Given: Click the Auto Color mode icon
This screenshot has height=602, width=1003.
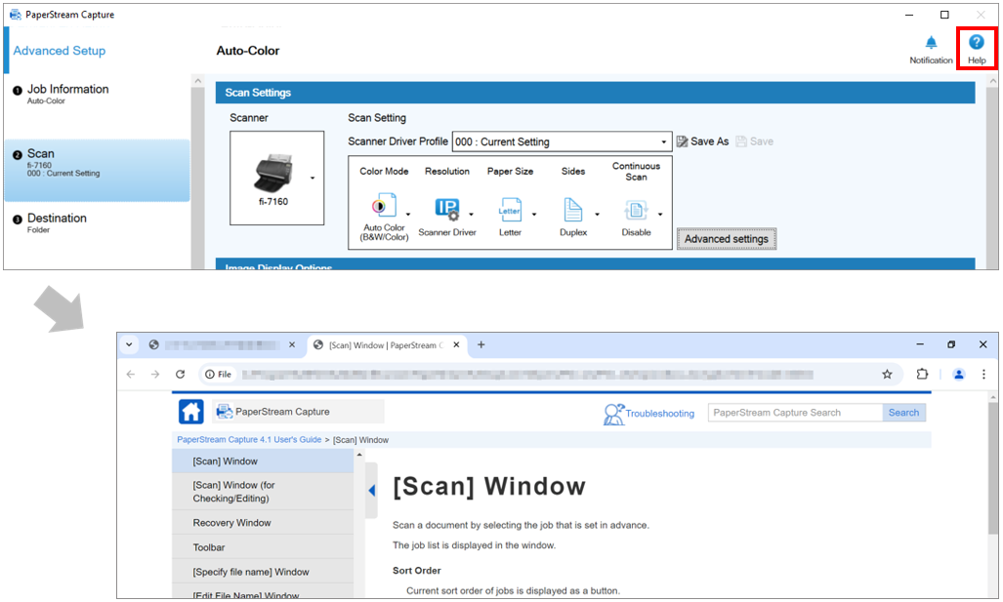Looking at the screenshot, I should click(x=383, y=207).
